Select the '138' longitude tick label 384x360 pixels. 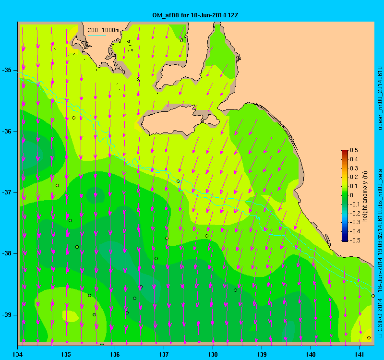coord(213,354)
